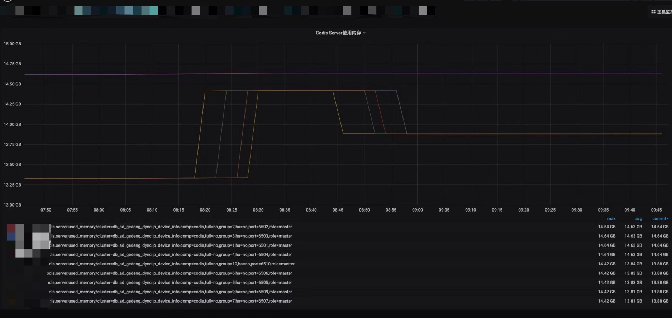The height and width of the screenshot is (318, 672).
Task: Toggle series group=9 port=6509 in legend
Action: click(171, 292)
